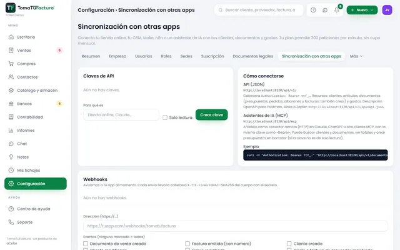
Task: Click "Asistentes de IA (MCP)" subheading
Action: [x=265, y=115]
